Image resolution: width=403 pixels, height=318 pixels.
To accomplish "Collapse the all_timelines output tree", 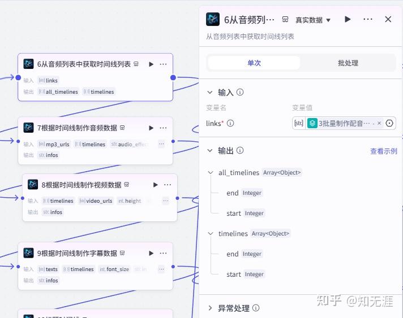I will click(x=211, y=173).
